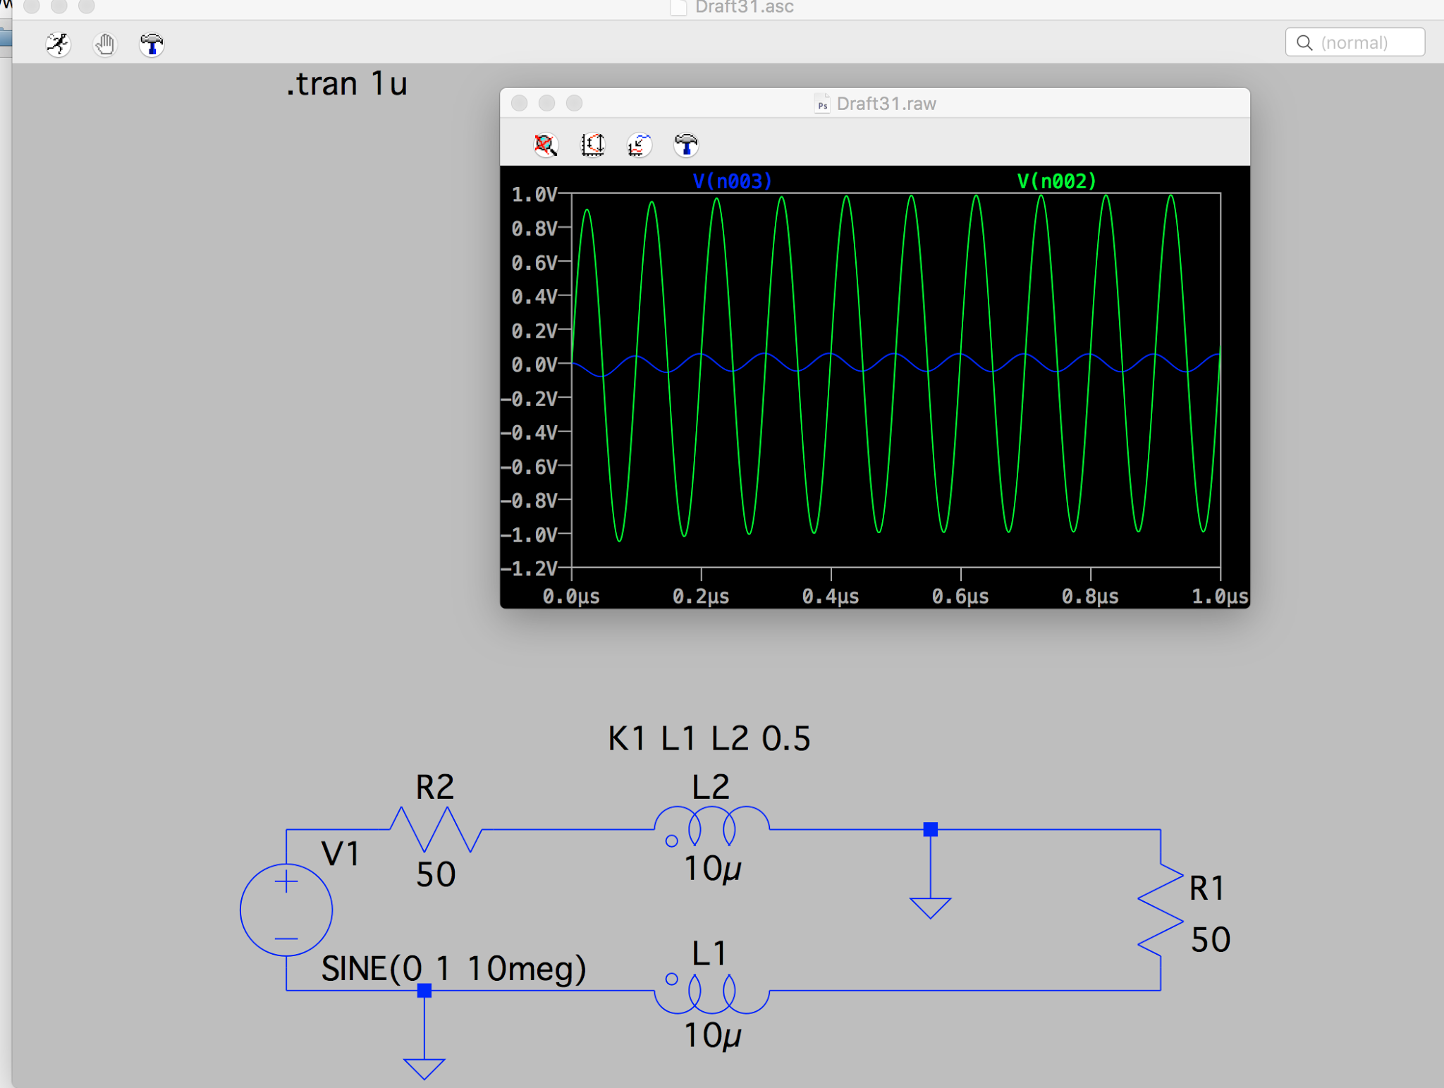Select the K1 L1 L2 0.5 coupling directive
The height and width of the screenshot is (1088, 1444).
709,738
